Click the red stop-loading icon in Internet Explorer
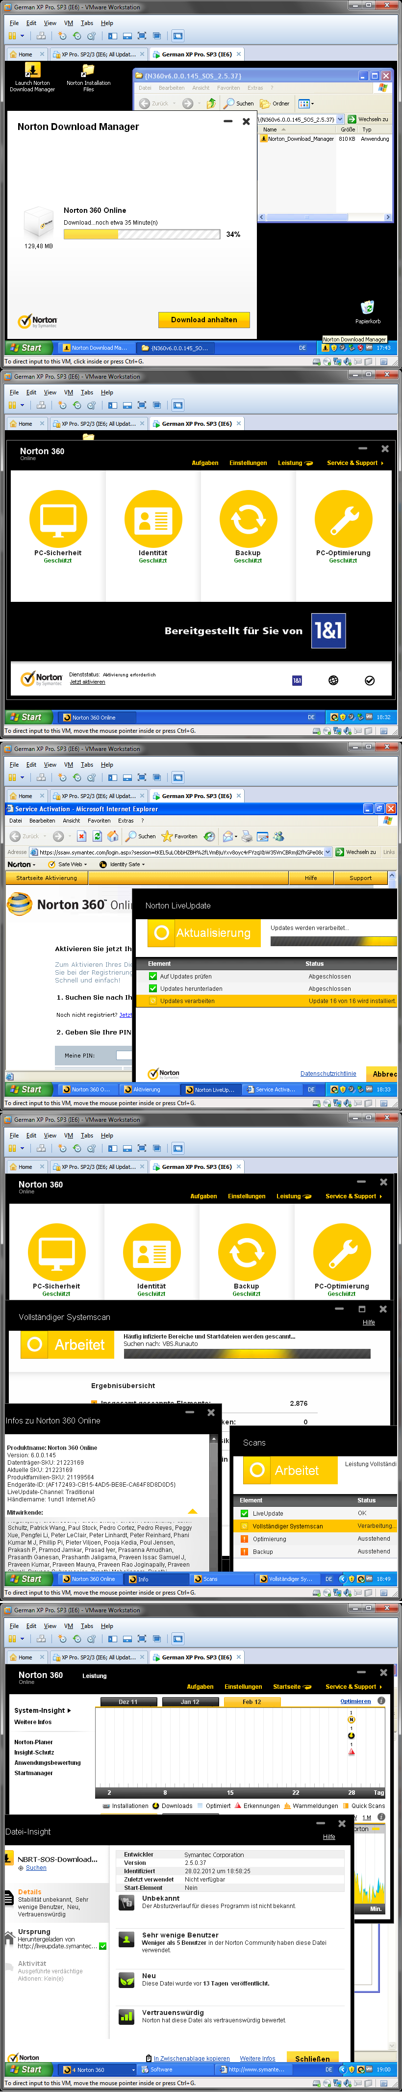 81,836
